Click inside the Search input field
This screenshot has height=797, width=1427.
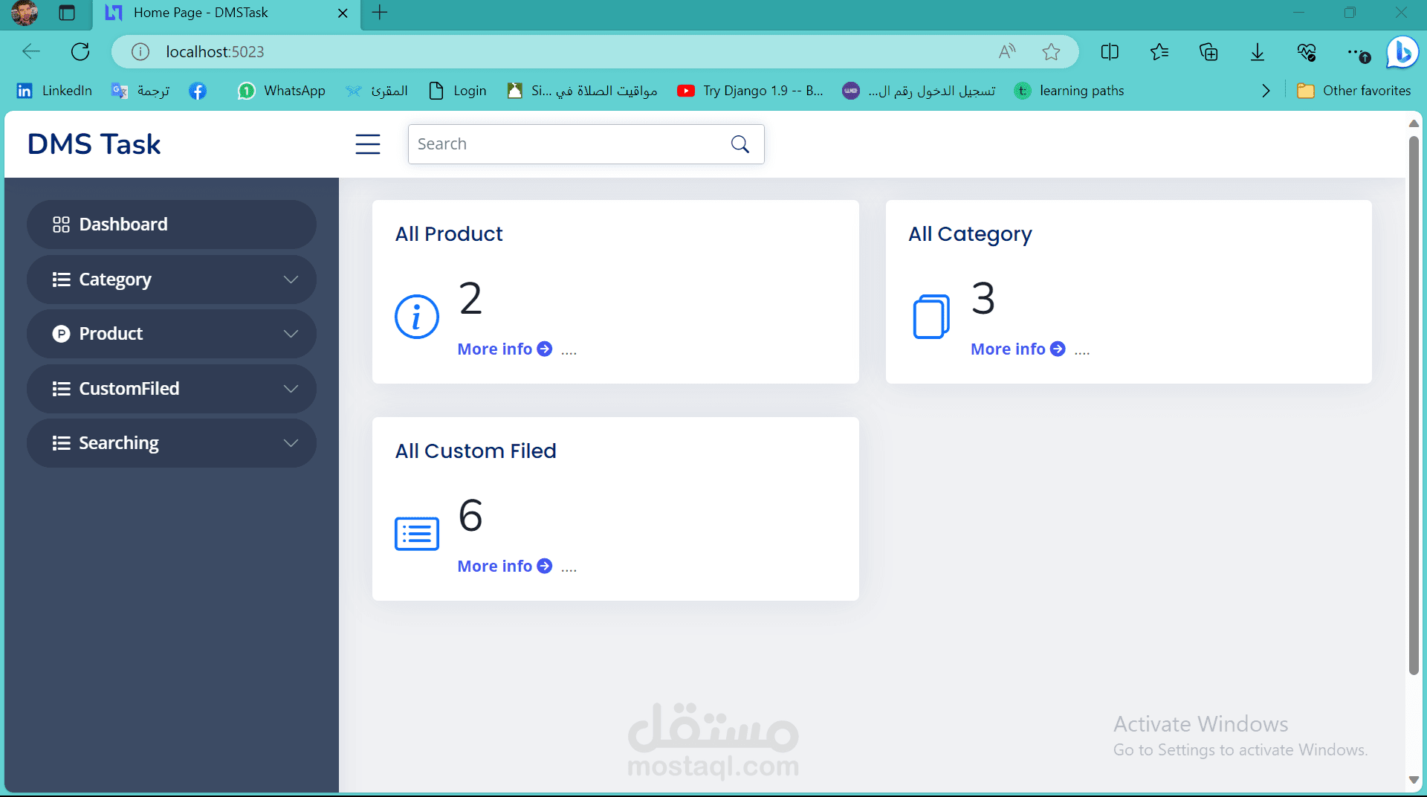click(x=565, y=143)
